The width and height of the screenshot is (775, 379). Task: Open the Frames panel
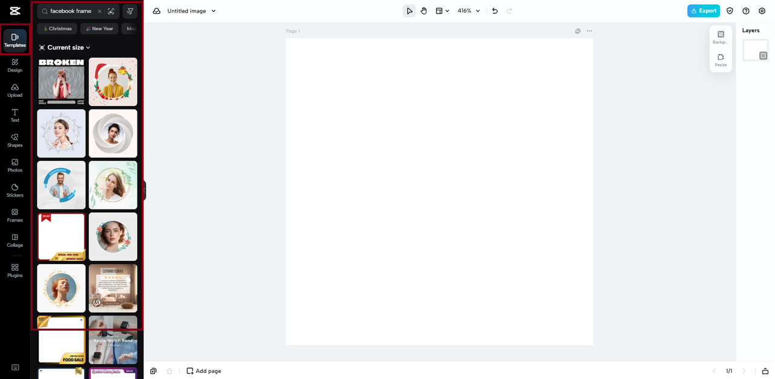tap(15, 215)
